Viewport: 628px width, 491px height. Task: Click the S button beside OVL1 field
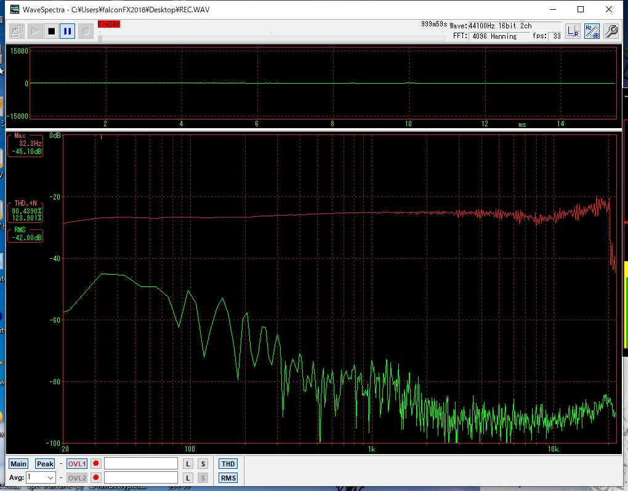(203, 464)
